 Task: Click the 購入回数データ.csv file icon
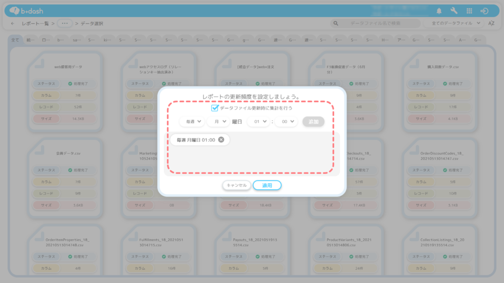(x=414, y=63)
